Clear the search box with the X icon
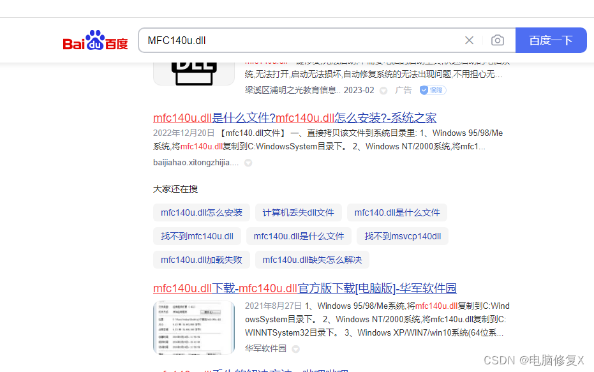This screenshot has height=372, width=594. (x=469, y=40)
